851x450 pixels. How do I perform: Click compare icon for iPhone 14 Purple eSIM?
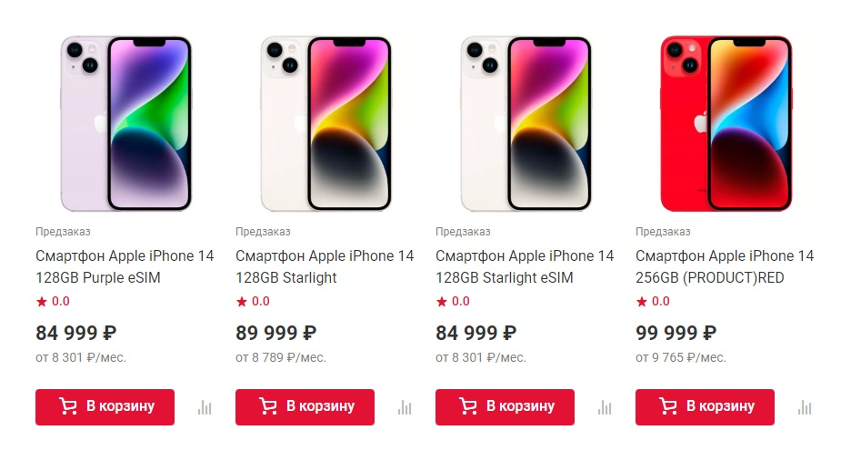coord(205,407)
